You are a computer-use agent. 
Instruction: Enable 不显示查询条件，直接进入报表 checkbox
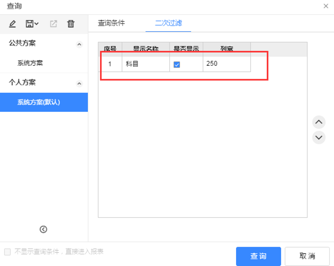[x=7, y=252]
